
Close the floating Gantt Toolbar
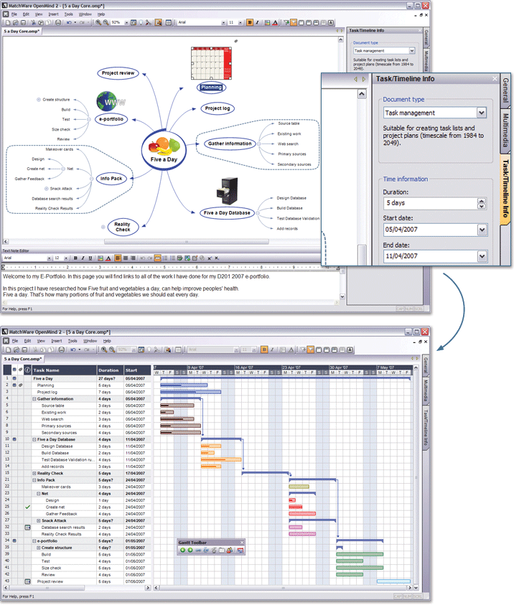[x=242, y=543]
